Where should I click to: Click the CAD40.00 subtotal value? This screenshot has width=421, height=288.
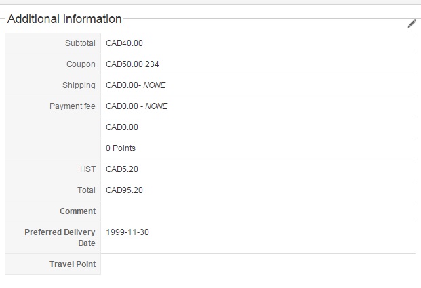124,43
